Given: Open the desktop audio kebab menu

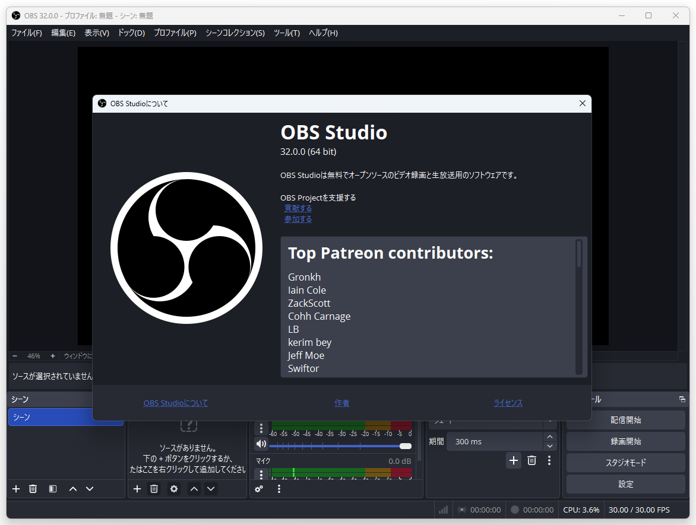Looking at the screenshot, I should point(261,428).
